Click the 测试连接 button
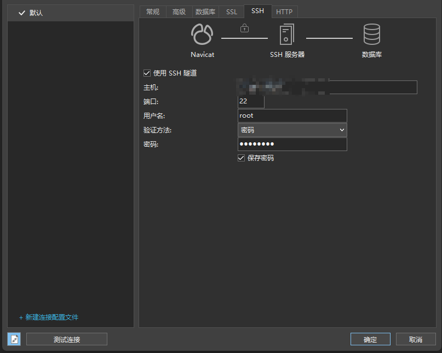Image resolution: width=442 pixels, height=353 pixels. [66, 339]
